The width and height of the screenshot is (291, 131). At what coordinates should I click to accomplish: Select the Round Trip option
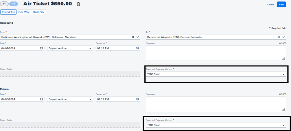[8, 12]
